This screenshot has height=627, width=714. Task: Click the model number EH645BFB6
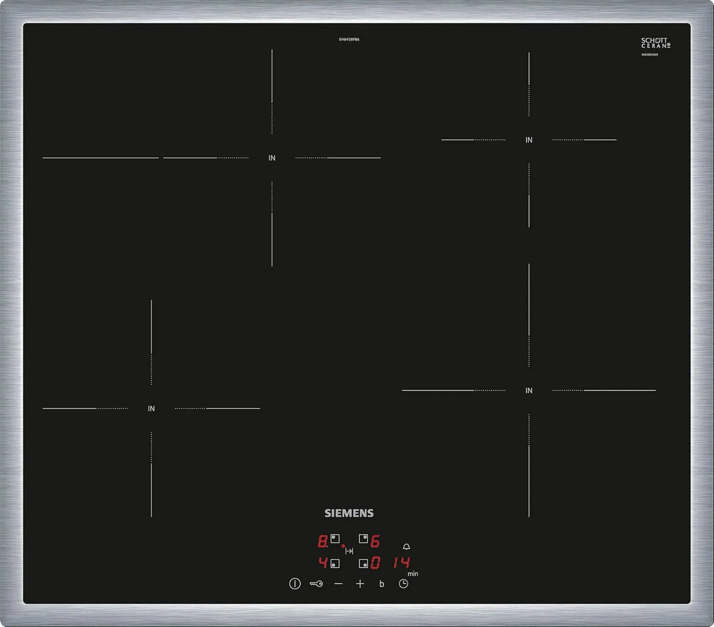click(349, 39)
